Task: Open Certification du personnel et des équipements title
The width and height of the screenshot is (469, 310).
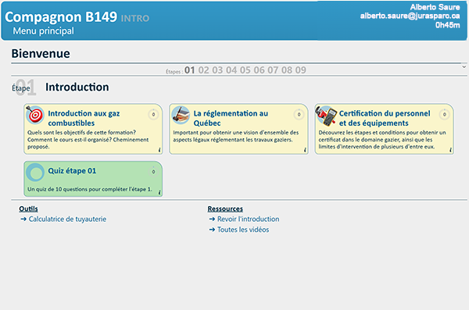Action: click(x=385, y=118)
